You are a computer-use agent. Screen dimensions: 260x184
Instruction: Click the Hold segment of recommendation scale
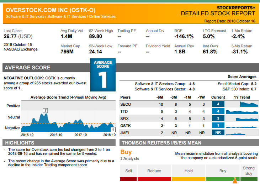tap(189, 173)
